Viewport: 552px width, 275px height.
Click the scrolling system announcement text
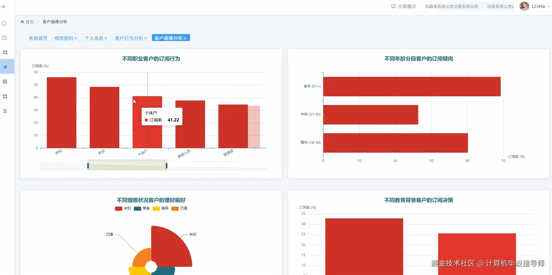(469, 6)
